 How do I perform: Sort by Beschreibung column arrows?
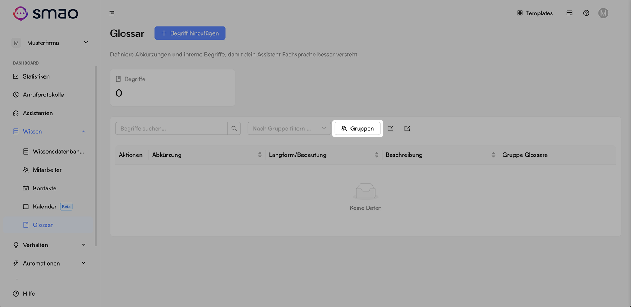tap(493, 155)
